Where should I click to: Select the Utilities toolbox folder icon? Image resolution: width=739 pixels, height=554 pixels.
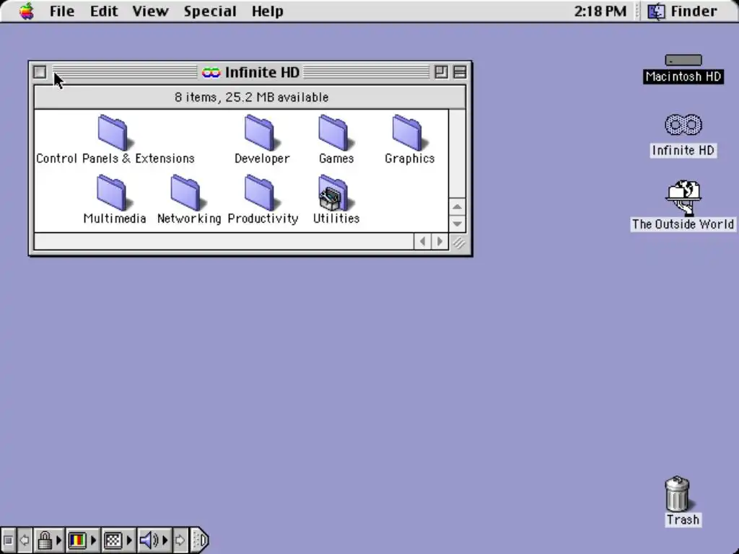[334, 193]
